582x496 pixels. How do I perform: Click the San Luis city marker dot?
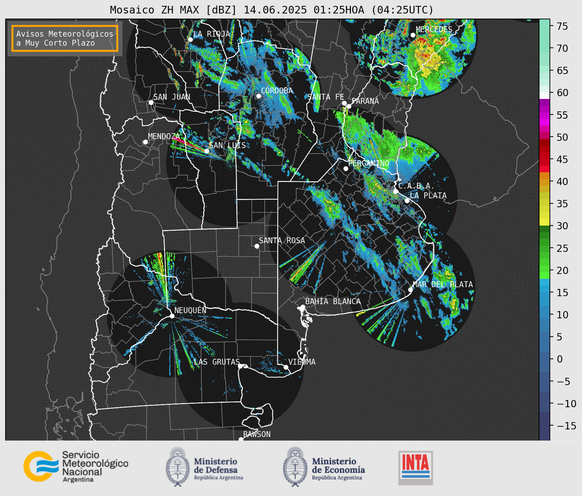point(207,151)
